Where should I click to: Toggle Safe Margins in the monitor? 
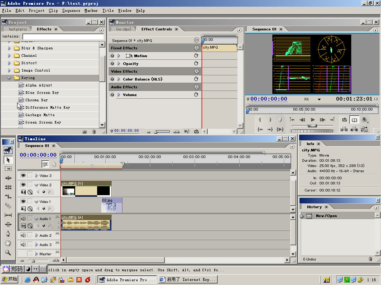click(x=354, y=120)
